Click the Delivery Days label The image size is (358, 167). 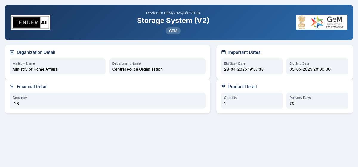coord(300,98)
